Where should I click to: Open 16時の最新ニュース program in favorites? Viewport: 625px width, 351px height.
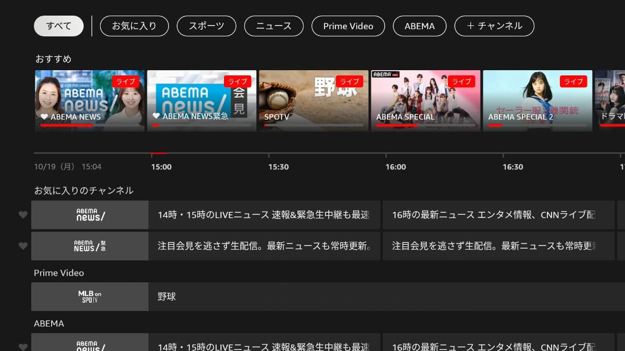pos(498,215)
